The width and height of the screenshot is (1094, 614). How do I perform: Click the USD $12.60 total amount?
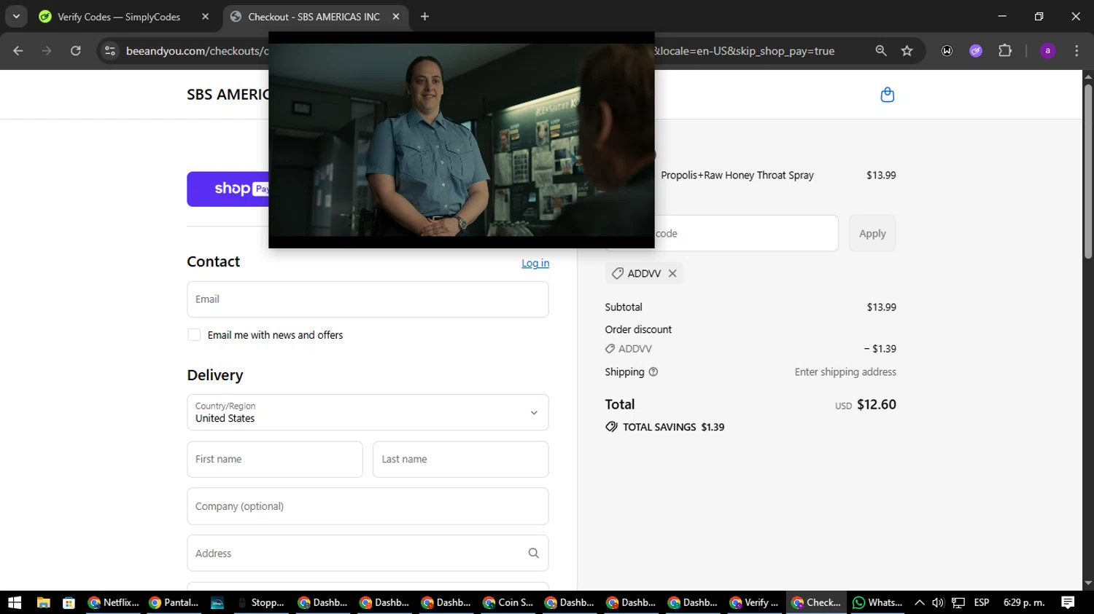click(x=866, y=405)
